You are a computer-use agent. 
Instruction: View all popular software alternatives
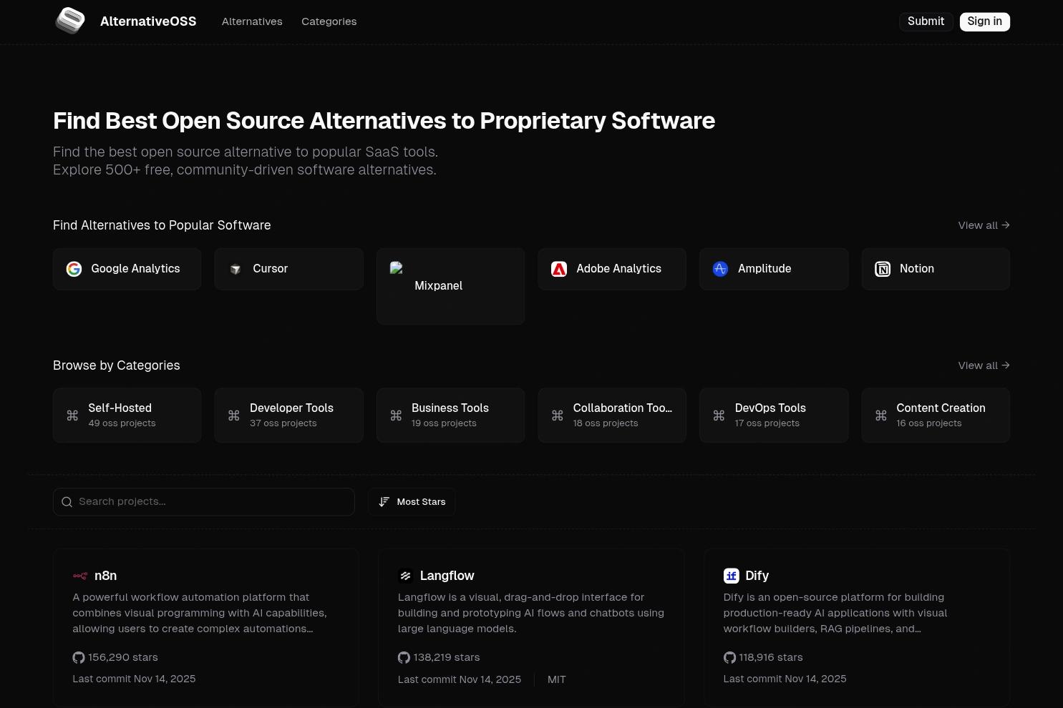(984, 225)
